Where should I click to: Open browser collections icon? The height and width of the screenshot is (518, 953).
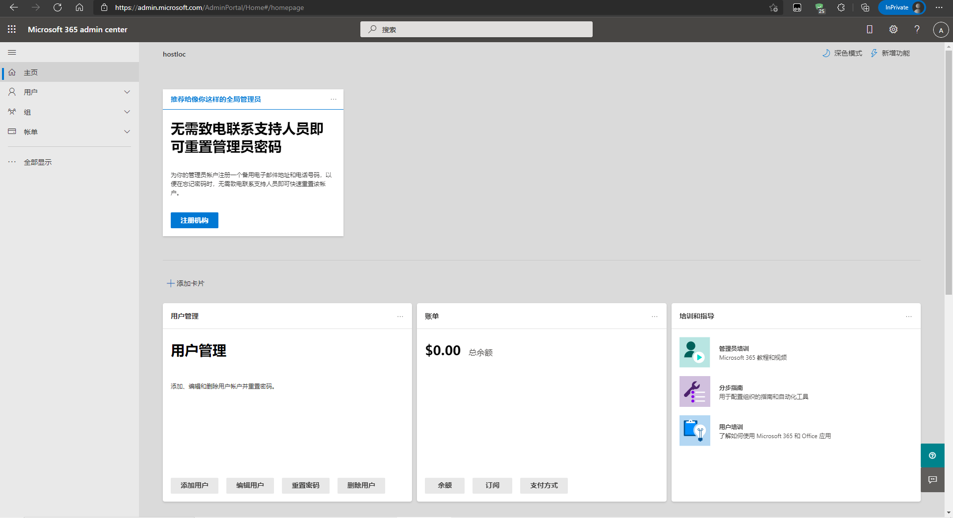[x=865, y=7]
